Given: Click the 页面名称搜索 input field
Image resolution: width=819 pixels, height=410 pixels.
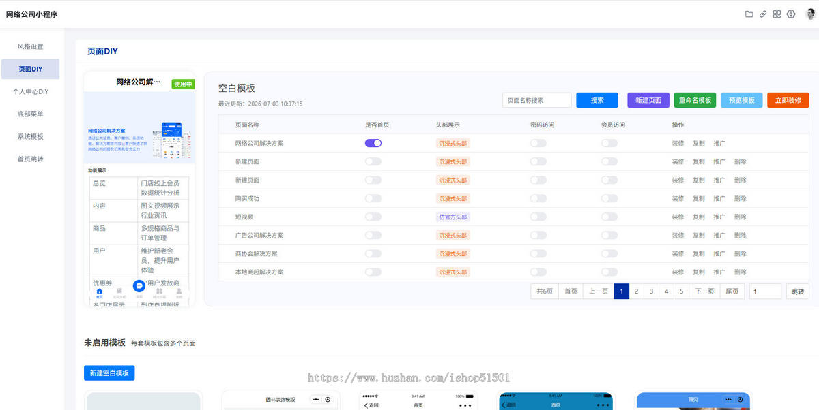Looking at the screenshot, I should coord(537,100).
